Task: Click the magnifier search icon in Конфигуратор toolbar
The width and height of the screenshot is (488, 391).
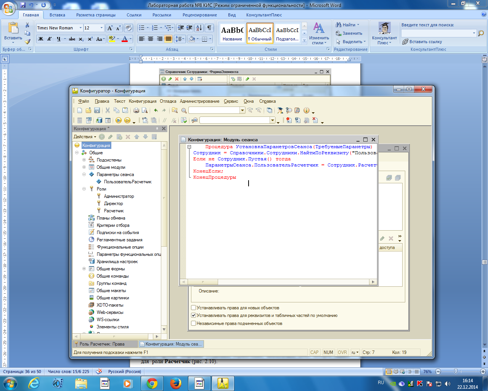Action: [x=184, y=110]
